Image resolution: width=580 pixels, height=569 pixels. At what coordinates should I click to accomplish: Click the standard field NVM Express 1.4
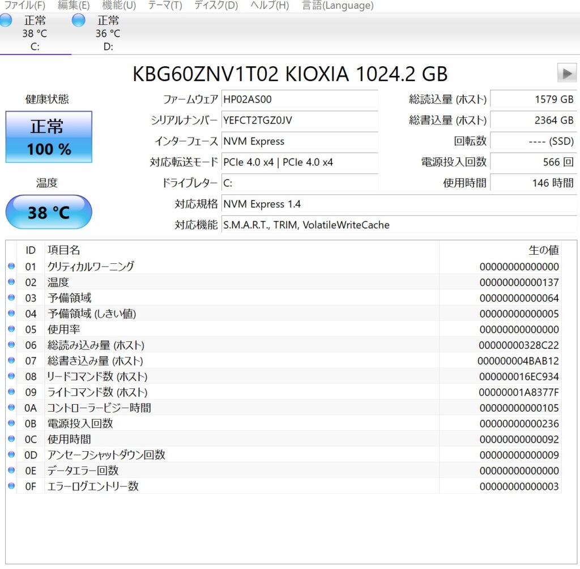pyautogui.click(x=399, y=204)
